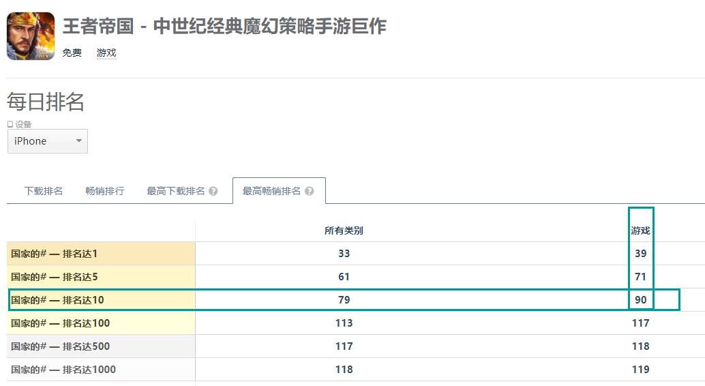Viewport: 705px width, 386px height.
Task: Select the 排名达5 row label
Action: pyautogui.click(x=55, y=277)
